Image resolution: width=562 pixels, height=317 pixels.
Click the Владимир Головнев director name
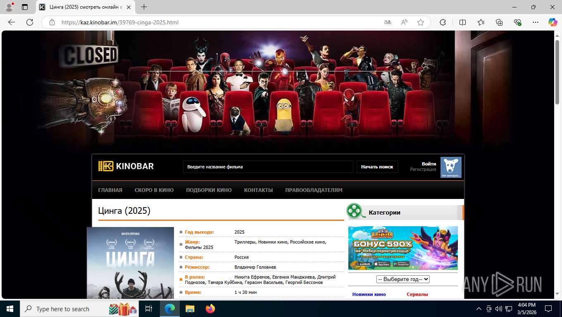(x=255, y=267)
